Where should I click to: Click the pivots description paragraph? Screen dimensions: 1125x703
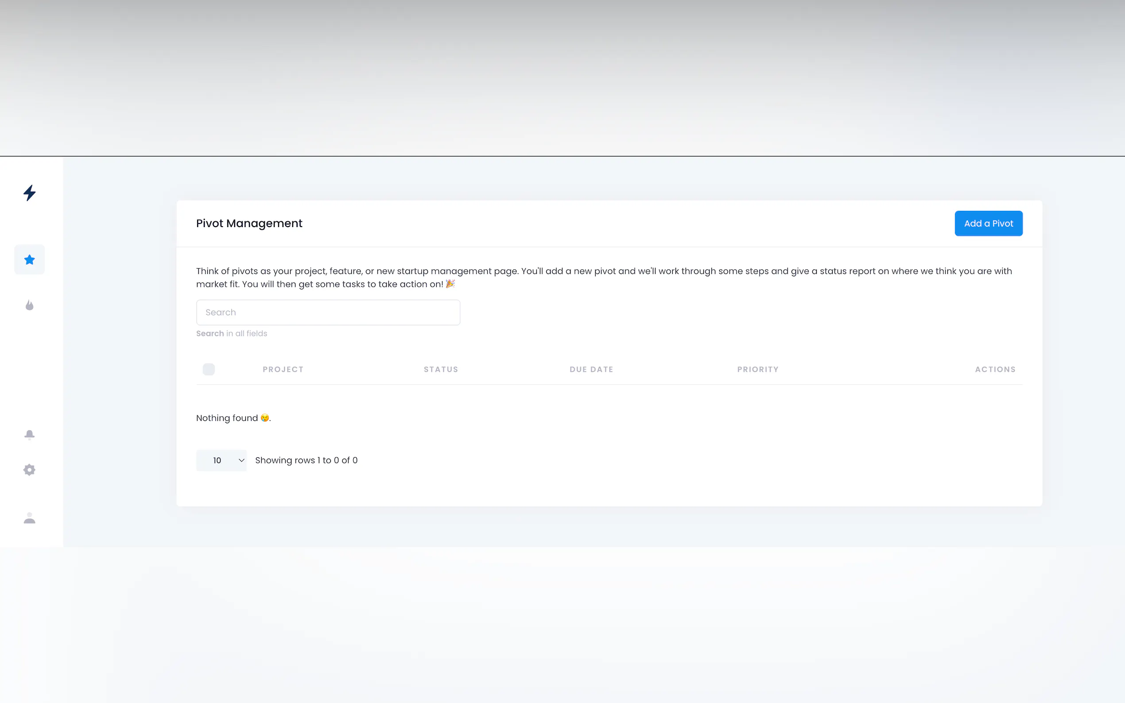[x=604, y=277]
